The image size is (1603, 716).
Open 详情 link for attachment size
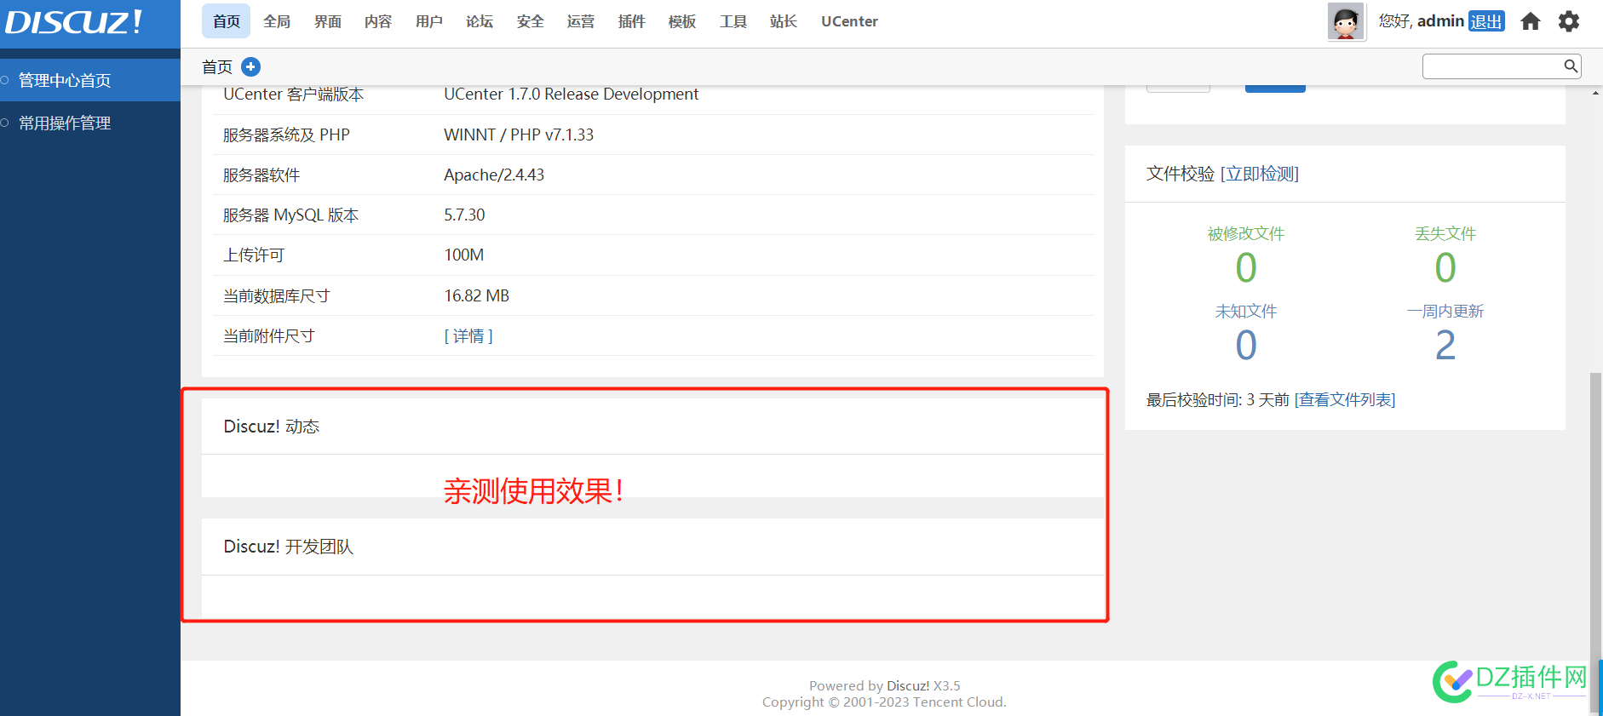pyautogui.click(x=468, y=336)
